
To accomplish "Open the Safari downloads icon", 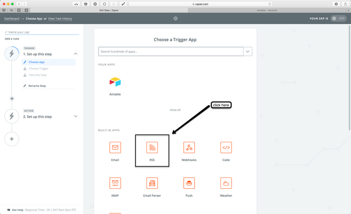I will tap(336, 4).
